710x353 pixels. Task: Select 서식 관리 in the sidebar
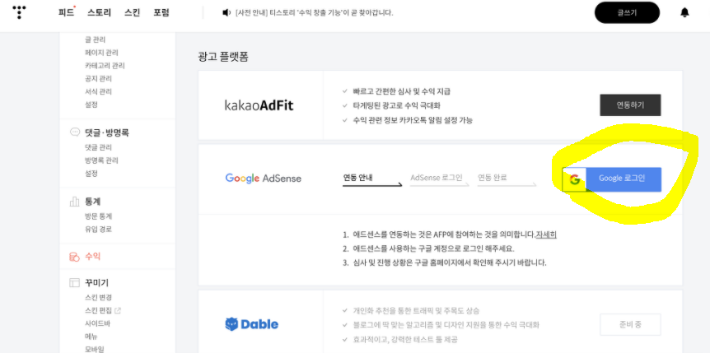pos(98,91)
